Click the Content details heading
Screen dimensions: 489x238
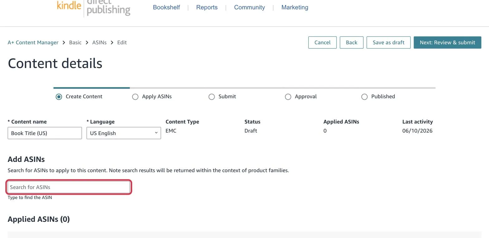click(55, 63)
